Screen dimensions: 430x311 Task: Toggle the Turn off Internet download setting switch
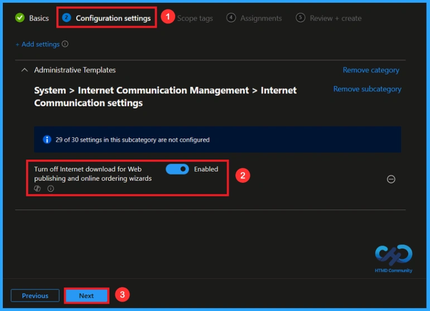[x=177, y=169]
